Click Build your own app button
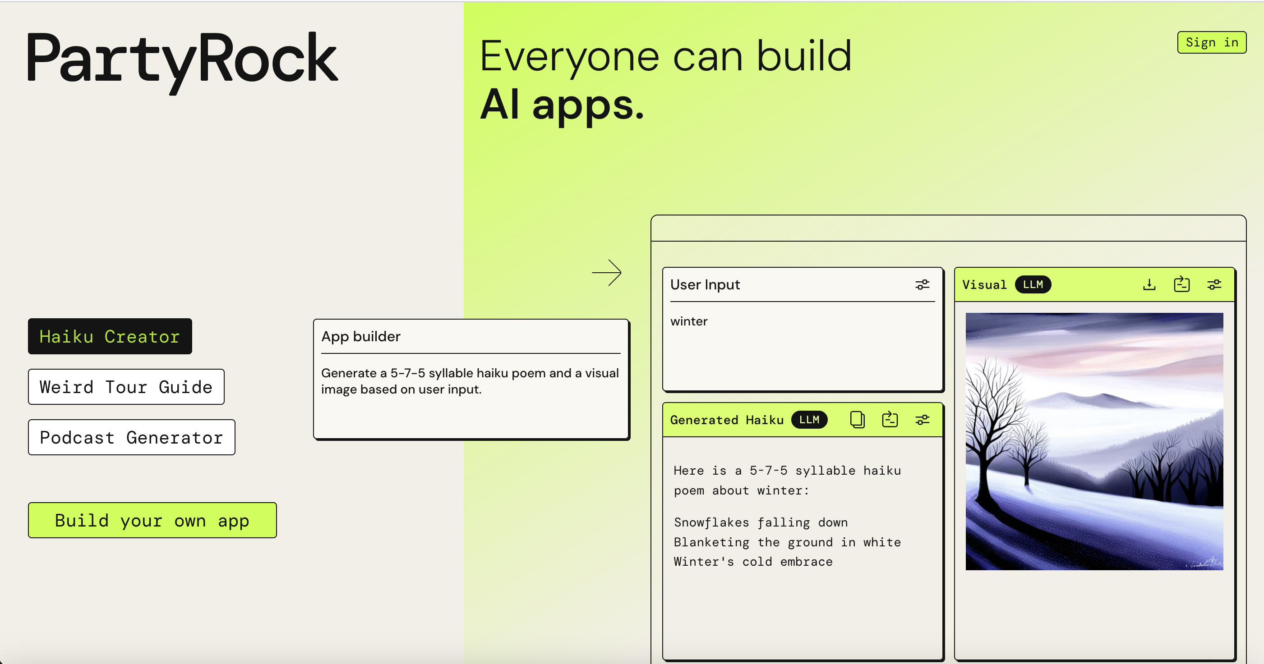Image resolution: width=1264 pixels, height=664 pixels. (x=152, y=520)
